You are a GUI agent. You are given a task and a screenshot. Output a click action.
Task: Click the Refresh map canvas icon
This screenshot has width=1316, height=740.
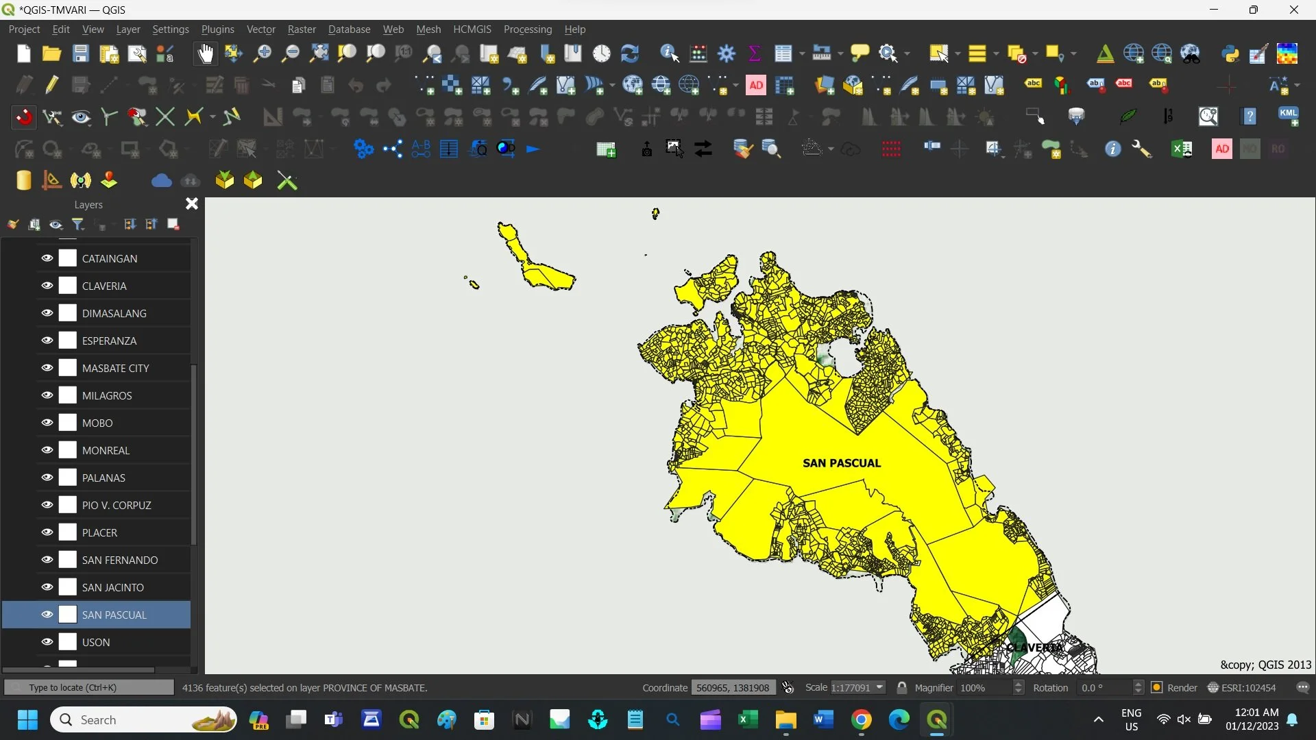(x=629, y=53)
